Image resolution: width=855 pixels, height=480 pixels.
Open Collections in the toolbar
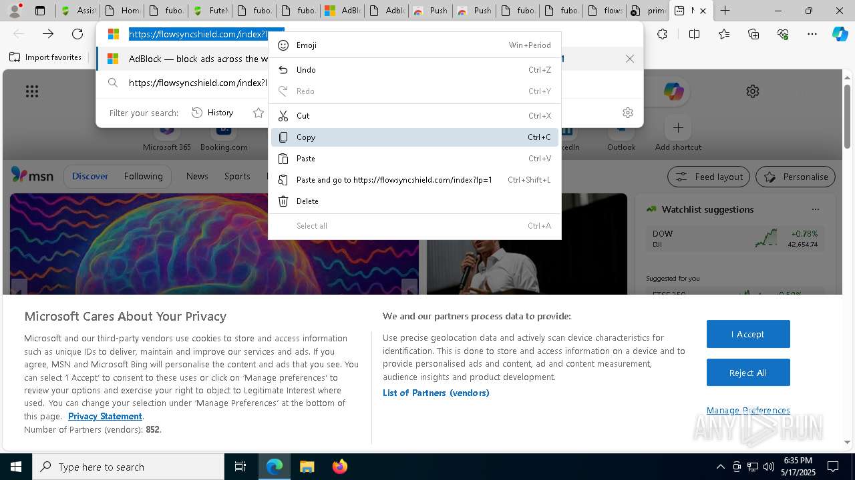753,34
